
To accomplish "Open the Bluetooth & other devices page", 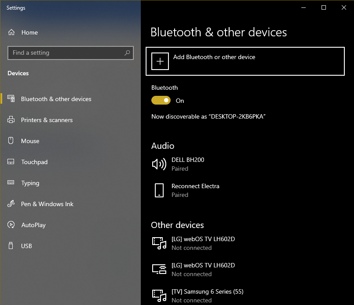I will (57, 99).
